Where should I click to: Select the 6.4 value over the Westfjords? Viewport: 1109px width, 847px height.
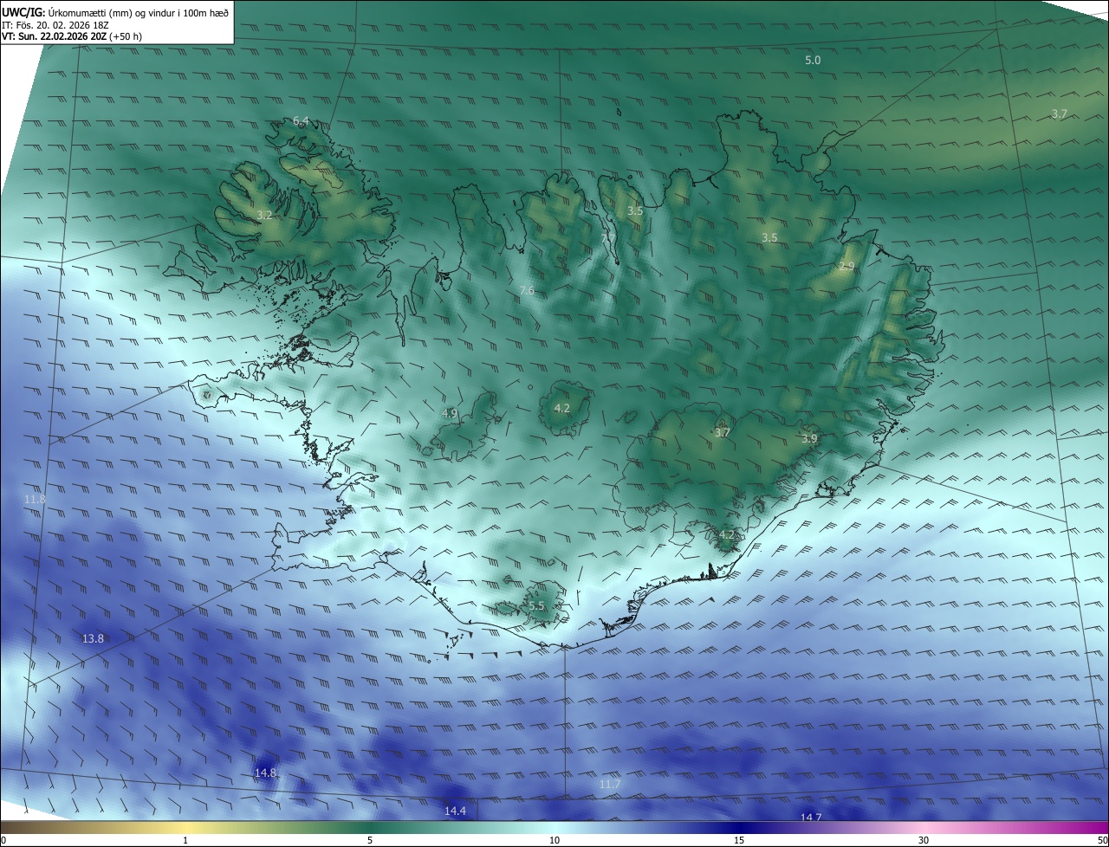301,121
